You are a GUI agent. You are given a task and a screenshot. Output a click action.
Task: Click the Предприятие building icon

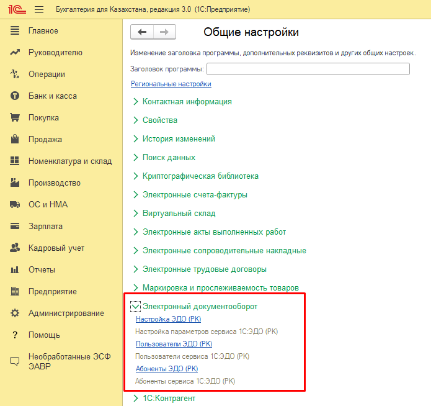[x=15, y=291]
